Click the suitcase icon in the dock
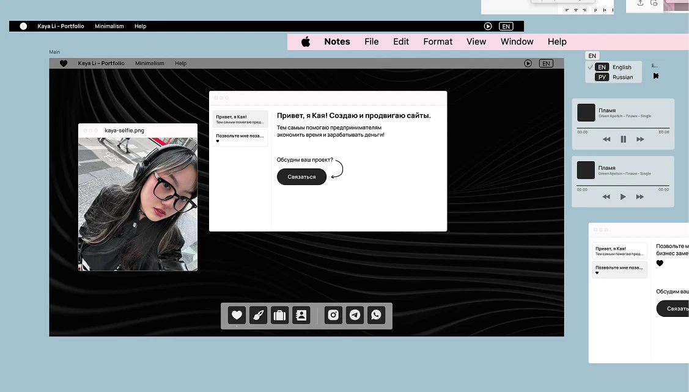 coord(279,315)
